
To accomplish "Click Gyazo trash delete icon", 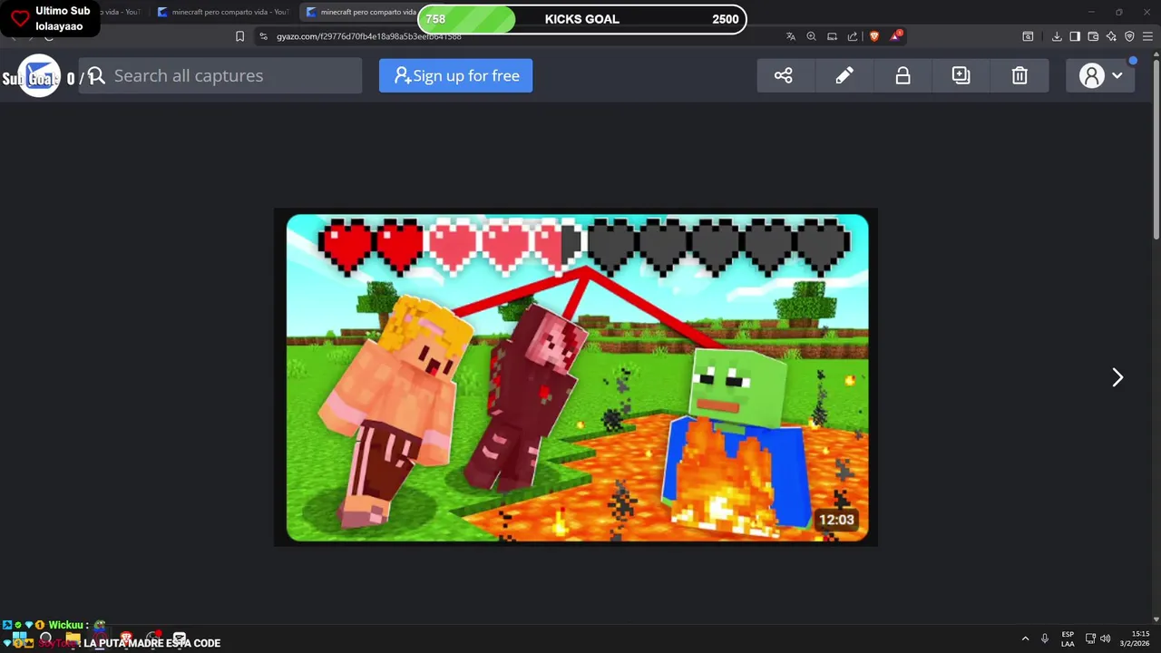I will coord(1020,75).
